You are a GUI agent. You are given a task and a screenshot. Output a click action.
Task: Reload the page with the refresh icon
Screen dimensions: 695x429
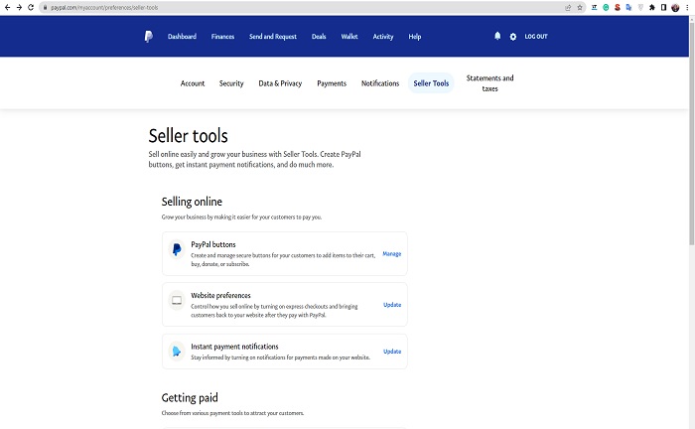[x=31, y=8]
